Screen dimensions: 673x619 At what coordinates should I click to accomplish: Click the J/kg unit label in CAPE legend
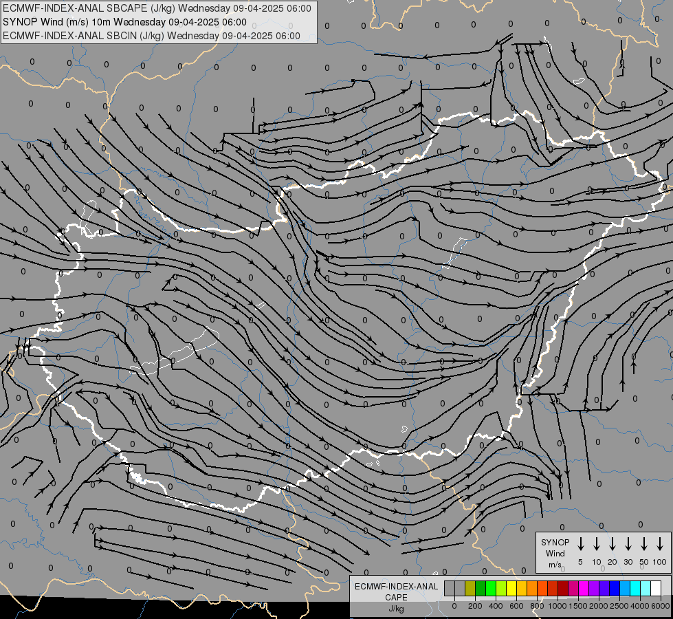pyautogui.click(x=396, y=609)
